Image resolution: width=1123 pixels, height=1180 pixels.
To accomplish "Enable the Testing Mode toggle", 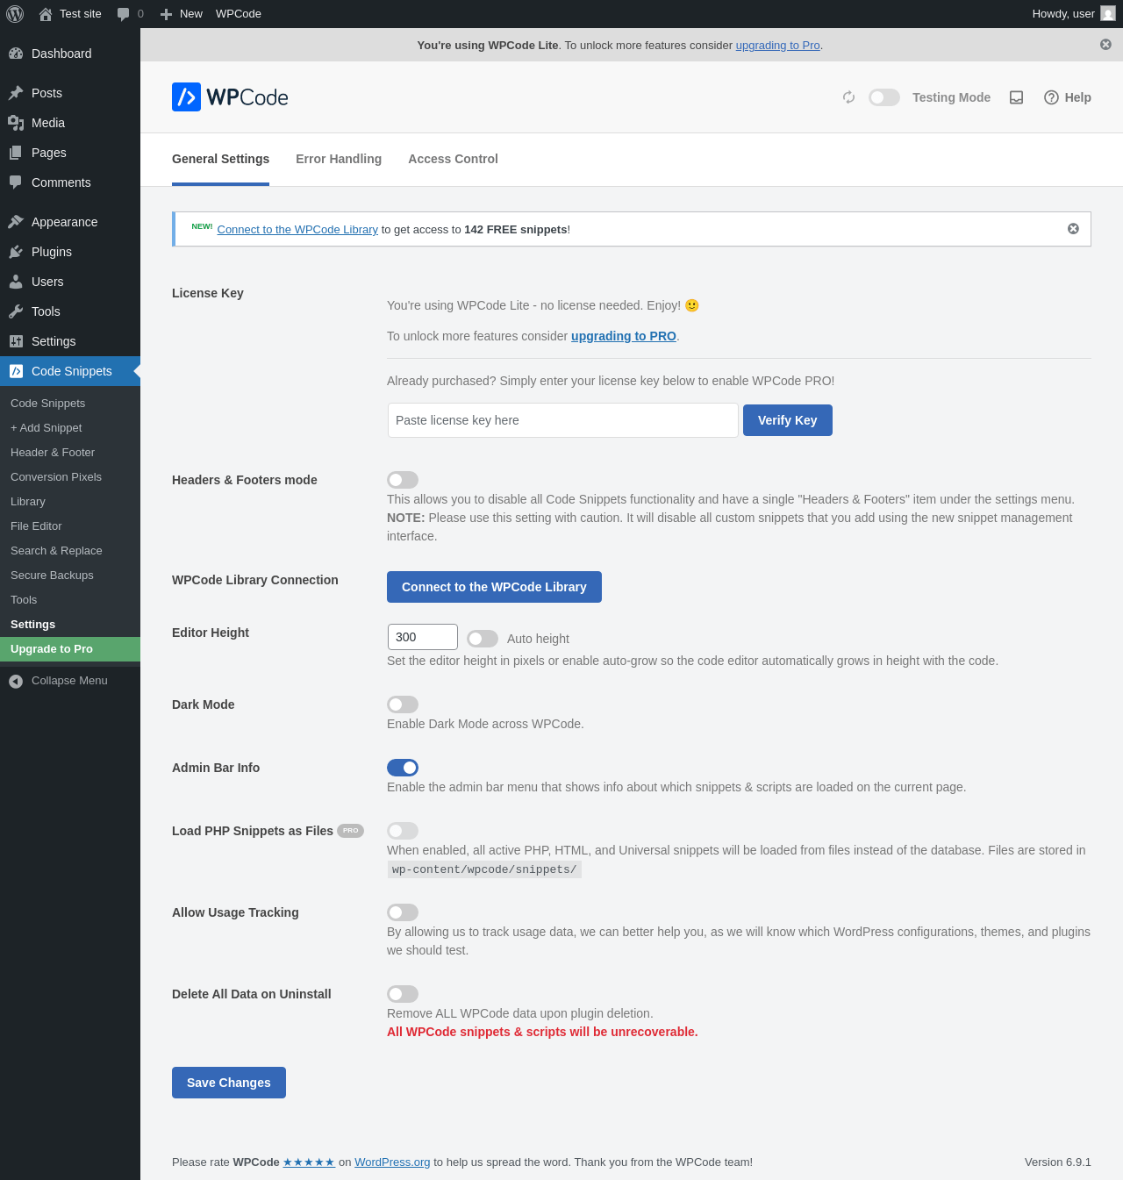I will pos(884,97).
